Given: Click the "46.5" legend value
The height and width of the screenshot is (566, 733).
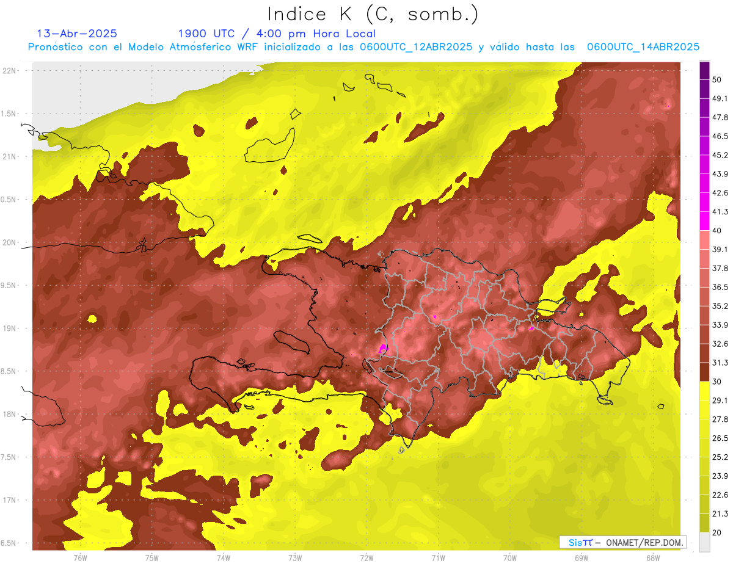Looking at the screenshot, I should click(720, 136).
